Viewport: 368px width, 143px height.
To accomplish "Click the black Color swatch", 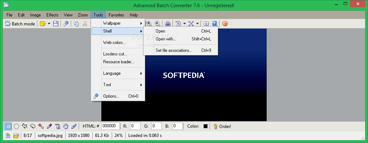I will [206, 127].
